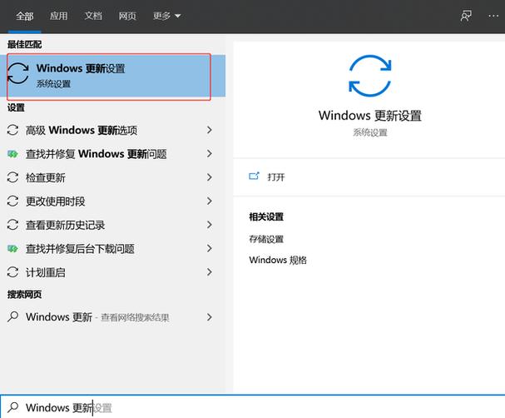505x418 pixels.
Task: Expand the Windows 更新 web search arrow
Action: click(x=210, y=317)
